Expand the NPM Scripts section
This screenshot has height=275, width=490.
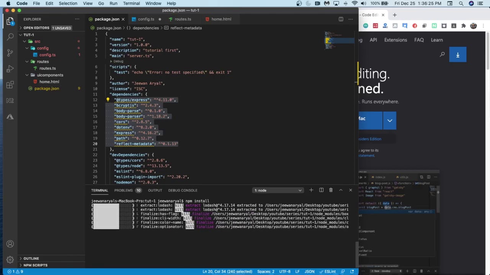(x=35, y=265)
